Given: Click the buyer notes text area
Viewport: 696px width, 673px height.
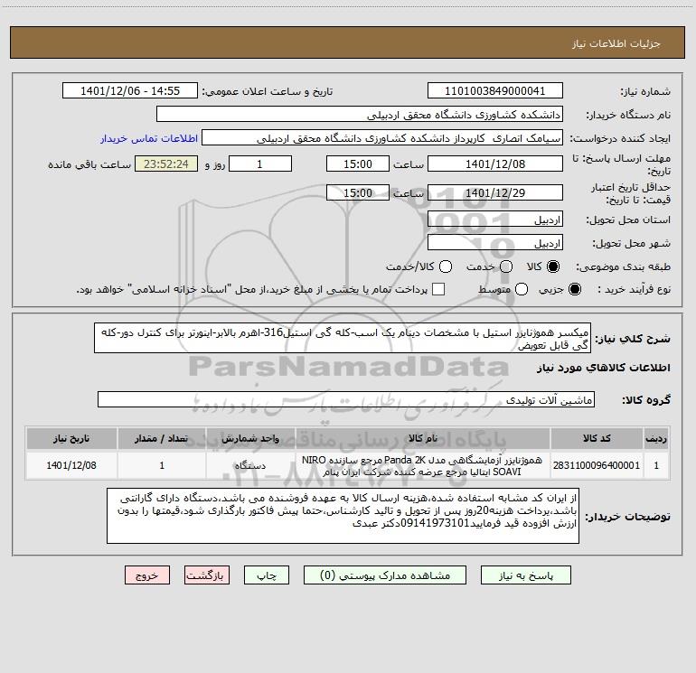Looking at the screenshot, I should pyautogui.click(x=343, y=516).
